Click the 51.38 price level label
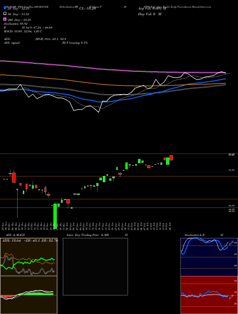This screenshot has width=238, height=314. (231, 170)
